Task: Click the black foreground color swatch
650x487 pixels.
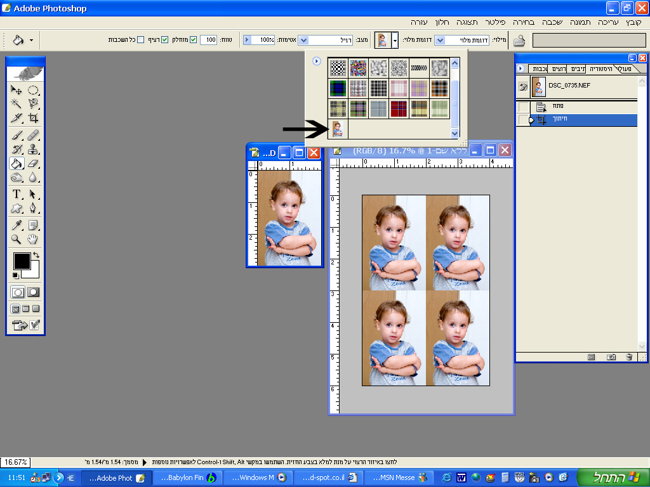Action: click(x=22, y=261)
